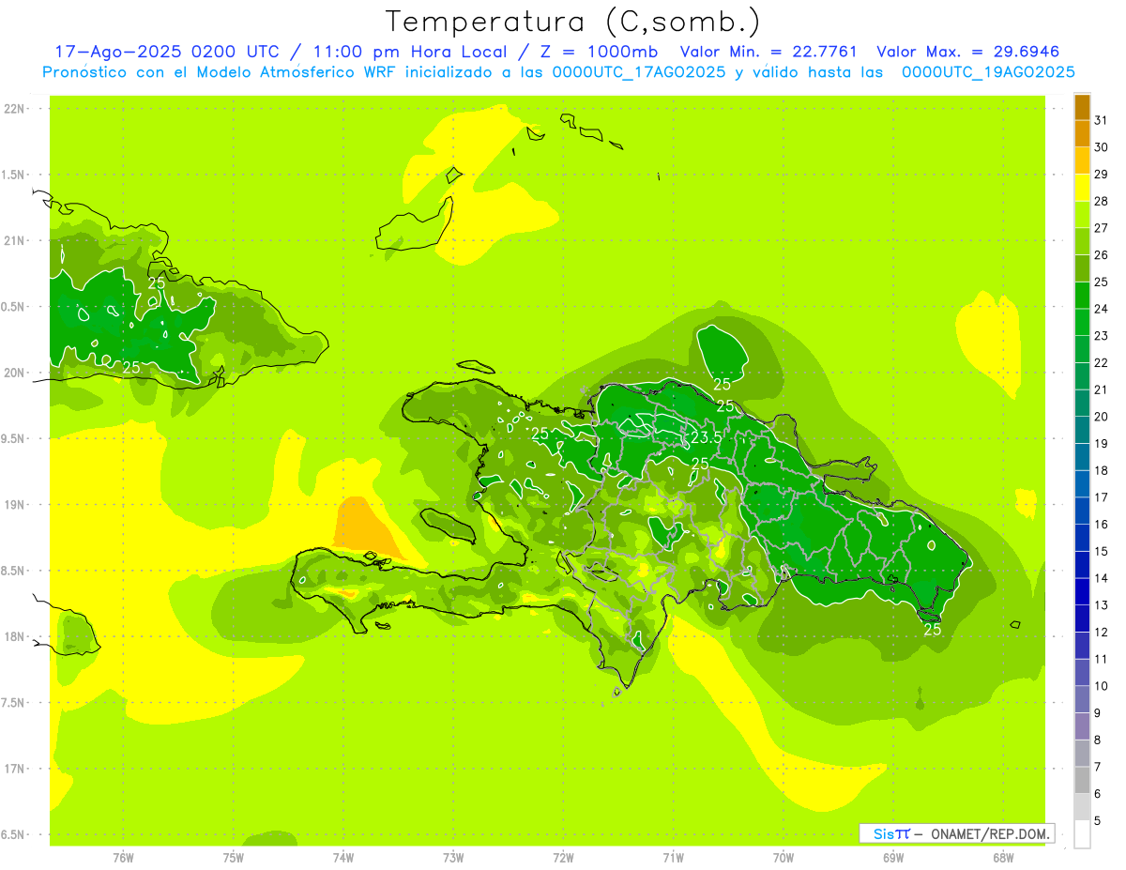Click the "0000UTC_17AGO2025" initialization time

639,72
